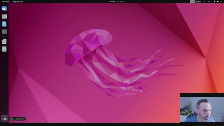The height and width of the screenshot is (126, 224).
Task: Open the Files manager dock icon
Action: [4, 16]
